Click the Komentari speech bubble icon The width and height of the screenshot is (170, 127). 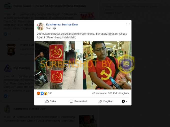[71, 101]
